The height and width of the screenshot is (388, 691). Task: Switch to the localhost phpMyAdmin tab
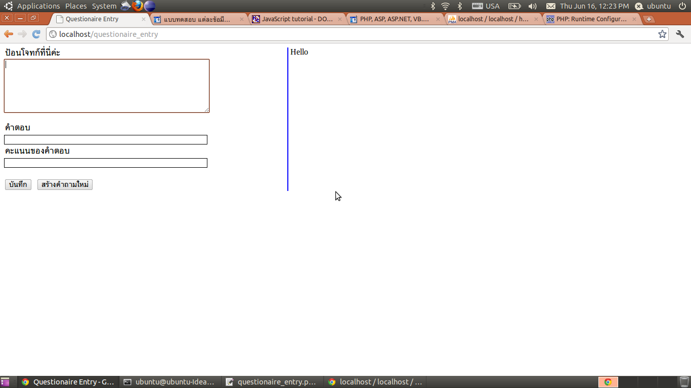click(x=493, y=19)
